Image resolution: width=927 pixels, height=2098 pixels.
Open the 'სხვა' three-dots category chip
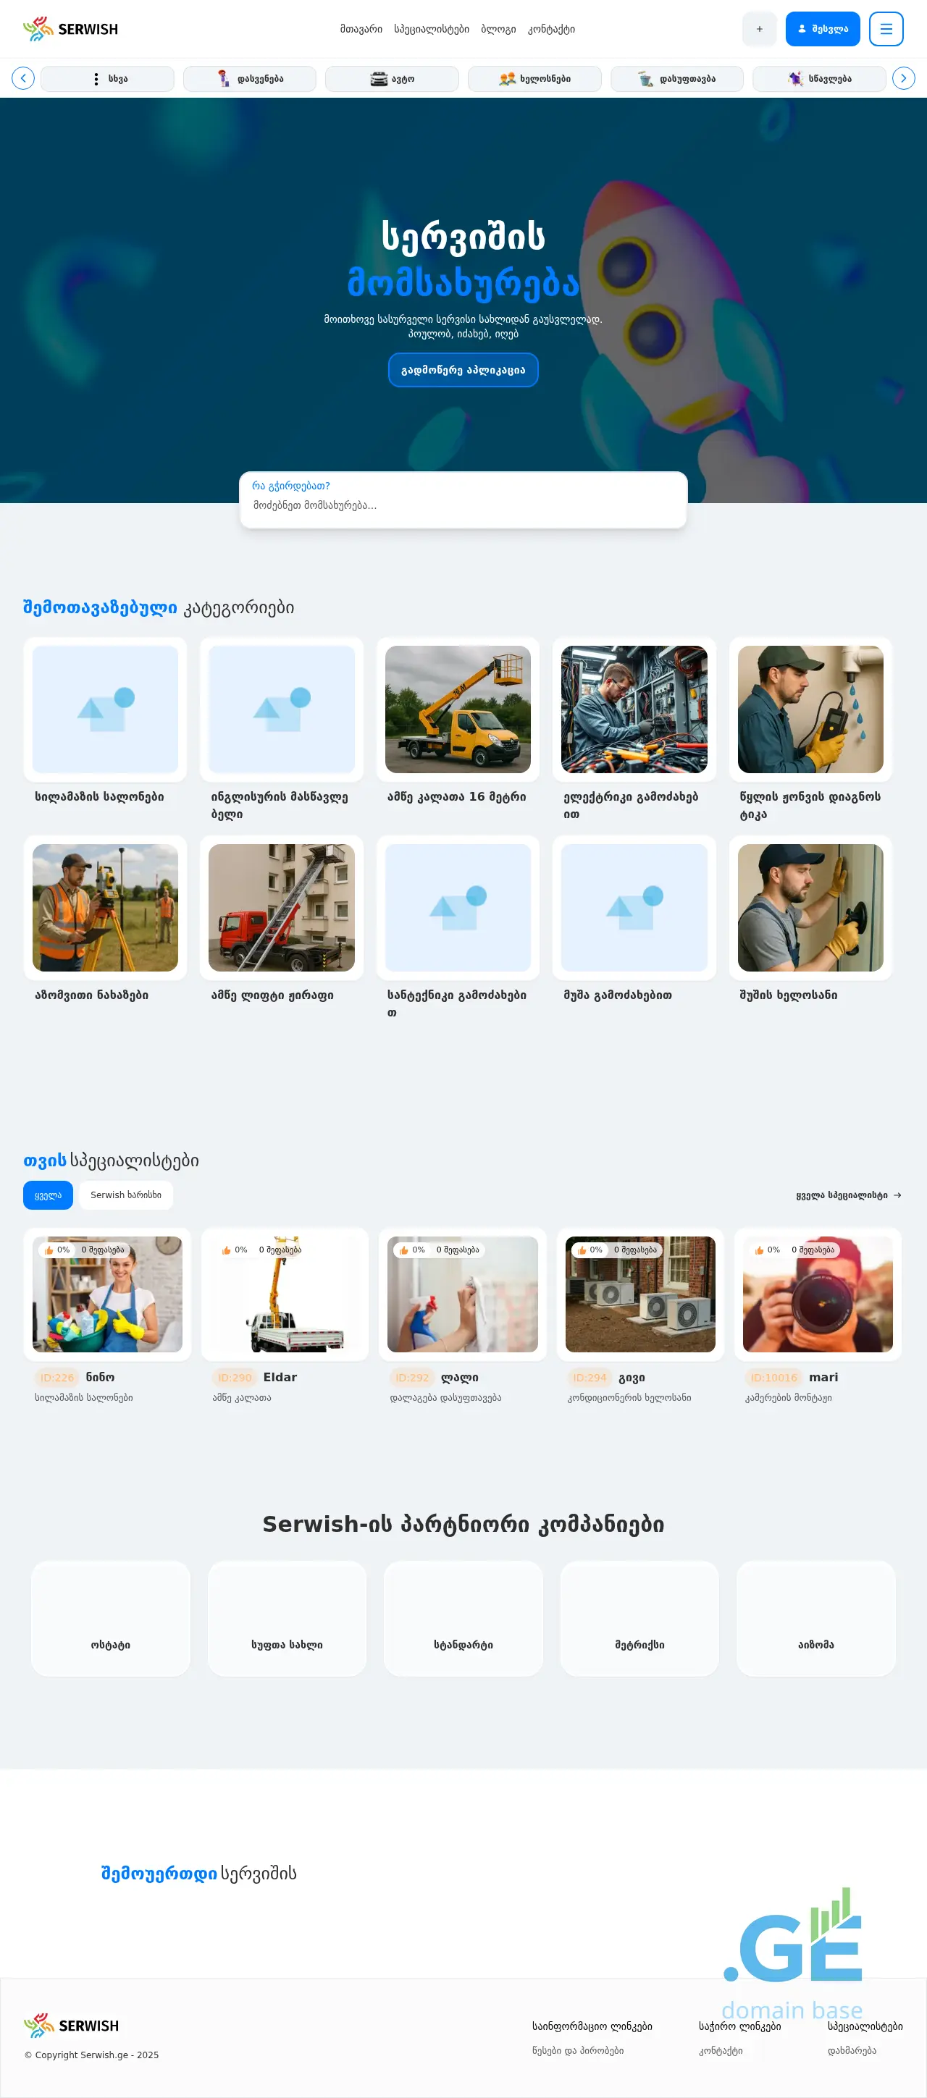point(107,79)
